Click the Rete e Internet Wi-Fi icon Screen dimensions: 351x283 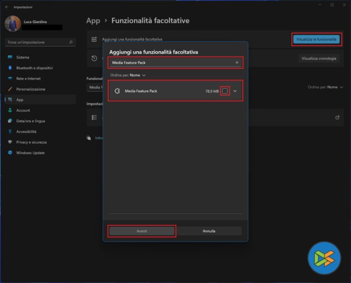pos(10,79)
